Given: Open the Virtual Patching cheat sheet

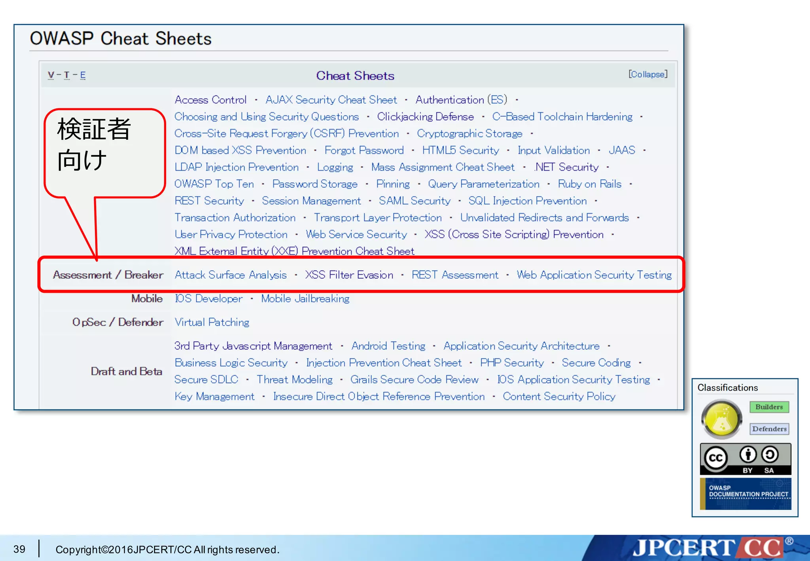Looking at the screenshot, I should tap(212, 322).
